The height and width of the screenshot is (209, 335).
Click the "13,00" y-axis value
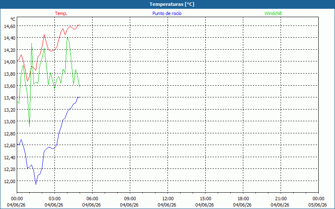[x=10, y=122]
